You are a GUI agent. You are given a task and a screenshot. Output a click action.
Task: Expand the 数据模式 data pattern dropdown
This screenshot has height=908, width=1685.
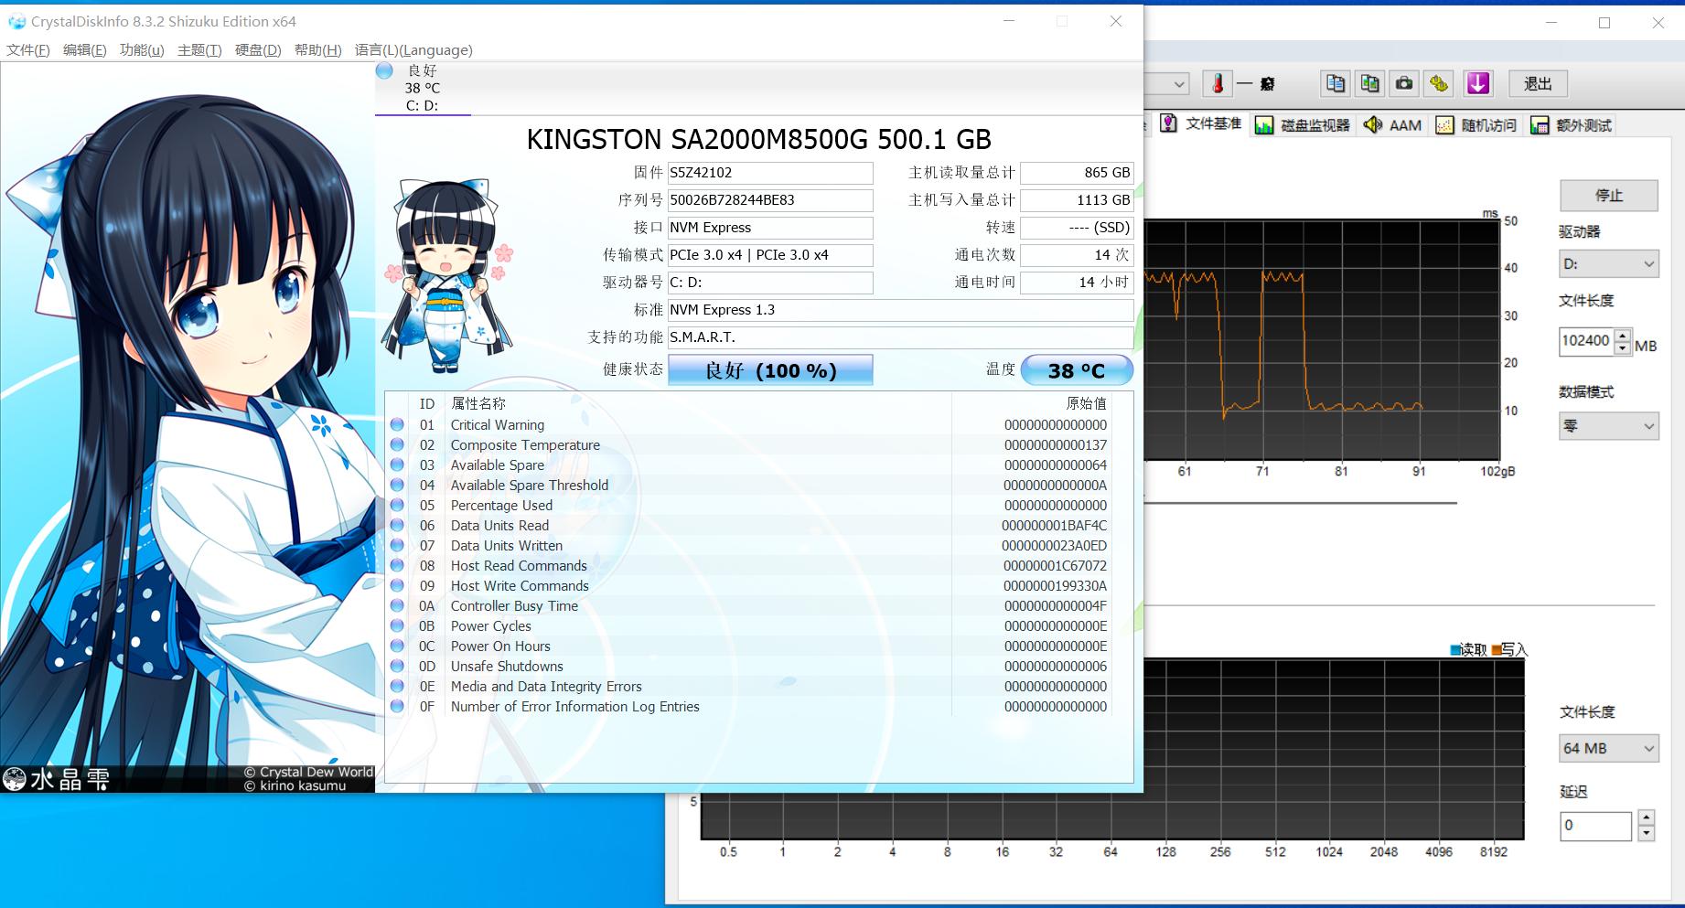1608,426
